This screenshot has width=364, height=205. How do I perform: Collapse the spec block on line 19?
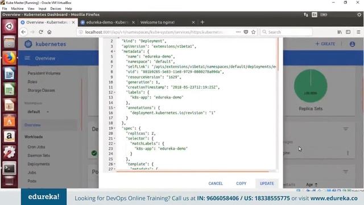tap(115, 128)
